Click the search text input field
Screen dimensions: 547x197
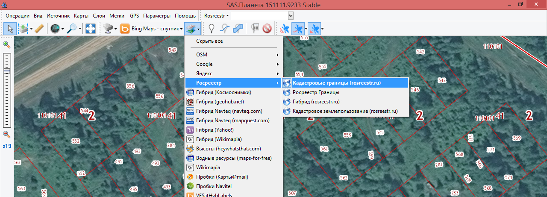pos(259,16)
